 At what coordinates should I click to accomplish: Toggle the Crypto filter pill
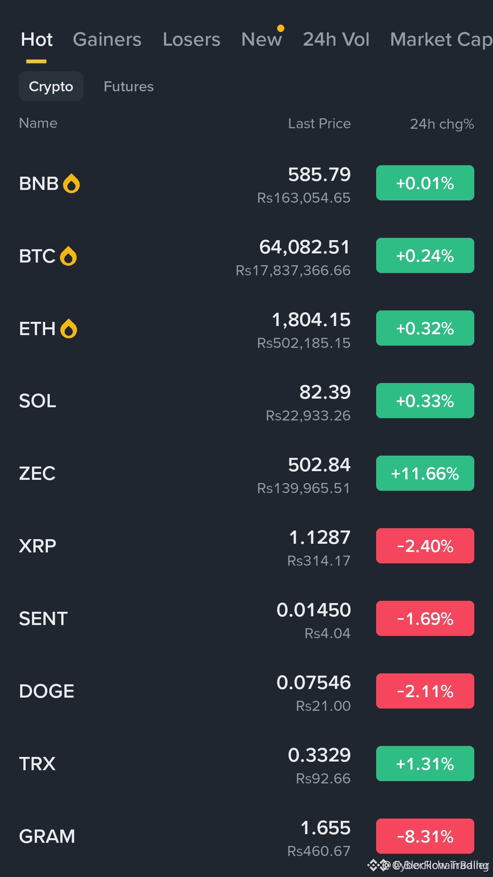tap(51, 86)
